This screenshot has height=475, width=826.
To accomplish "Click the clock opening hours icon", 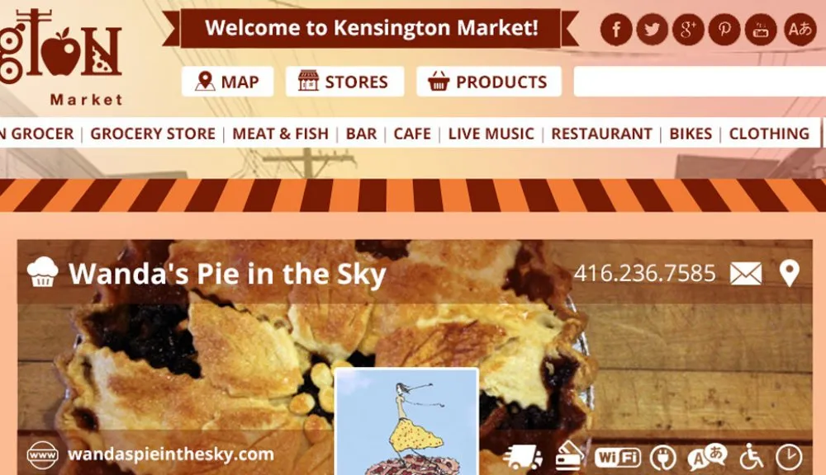I will coord(789,457).
